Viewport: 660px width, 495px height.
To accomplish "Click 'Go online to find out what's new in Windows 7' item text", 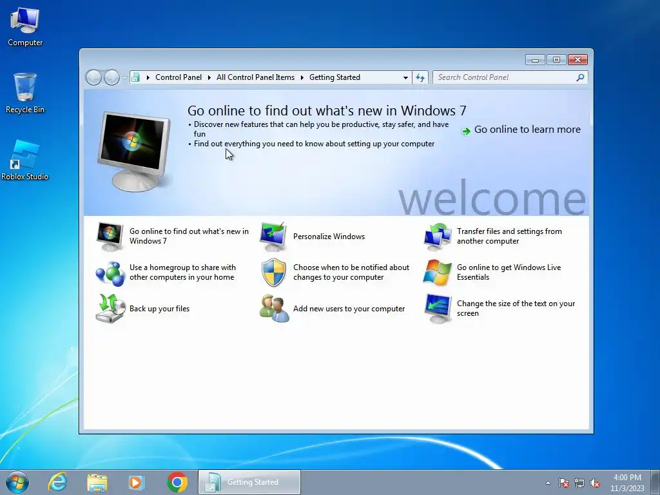I will pos(189,236).
